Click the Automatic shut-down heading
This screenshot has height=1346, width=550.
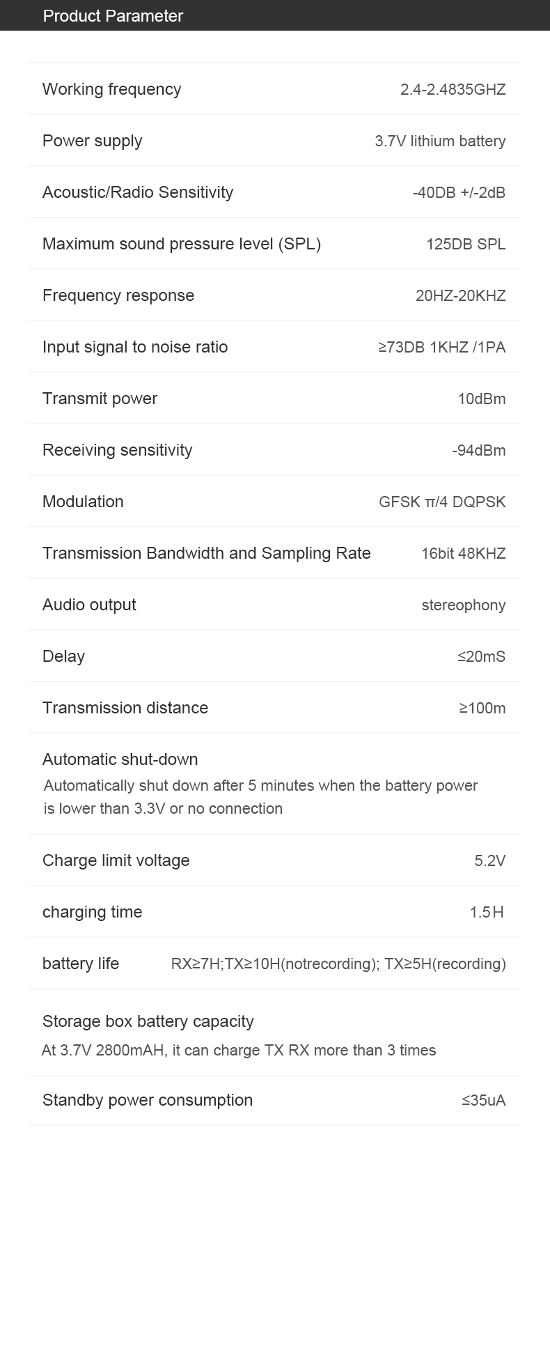[120, 759]
